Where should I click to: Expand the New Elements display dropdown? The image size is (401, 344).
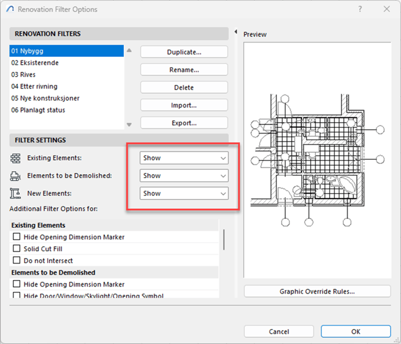coord(184,193)
